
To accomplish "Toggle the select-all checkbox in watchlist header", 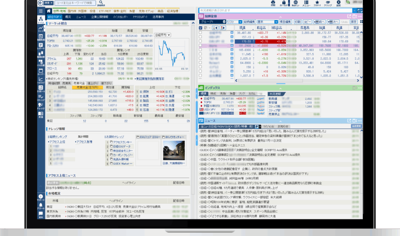I will click(x=201, y=28).
